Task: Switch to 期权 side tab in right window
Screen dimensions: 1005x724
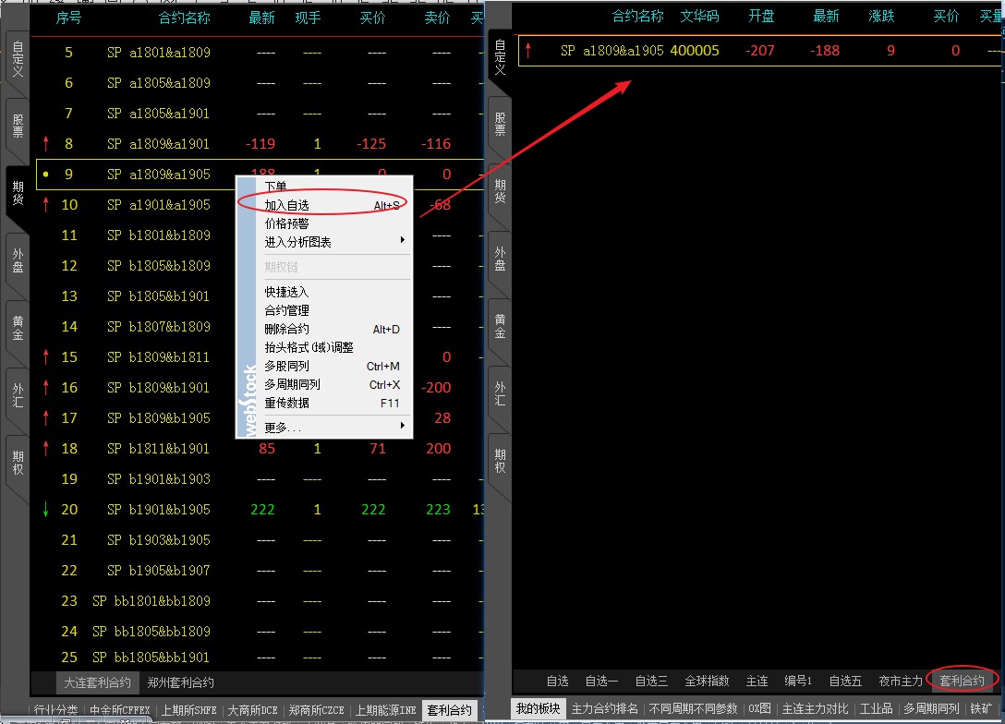Action: 500,461
